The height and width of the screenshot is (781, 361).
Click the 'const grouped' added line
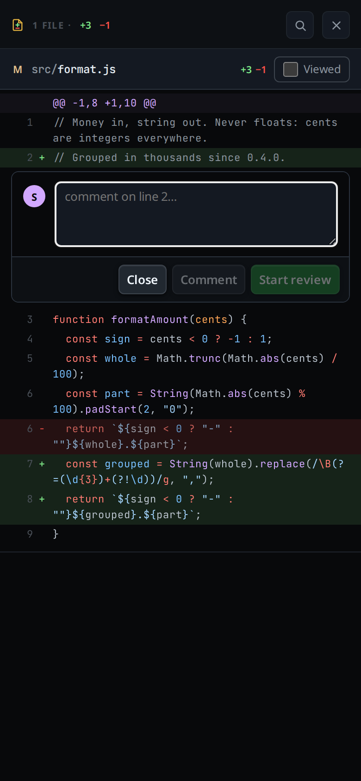pos(180,472)
